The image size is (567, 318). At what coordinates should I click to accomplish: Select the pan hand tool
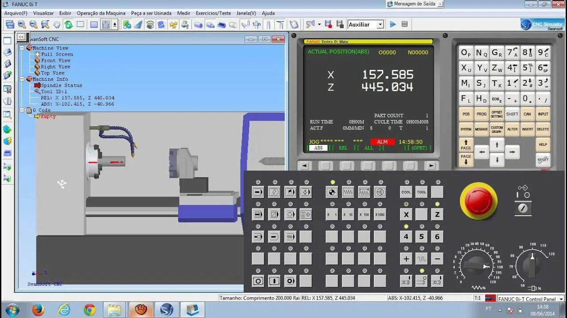[x=57, y=25]
